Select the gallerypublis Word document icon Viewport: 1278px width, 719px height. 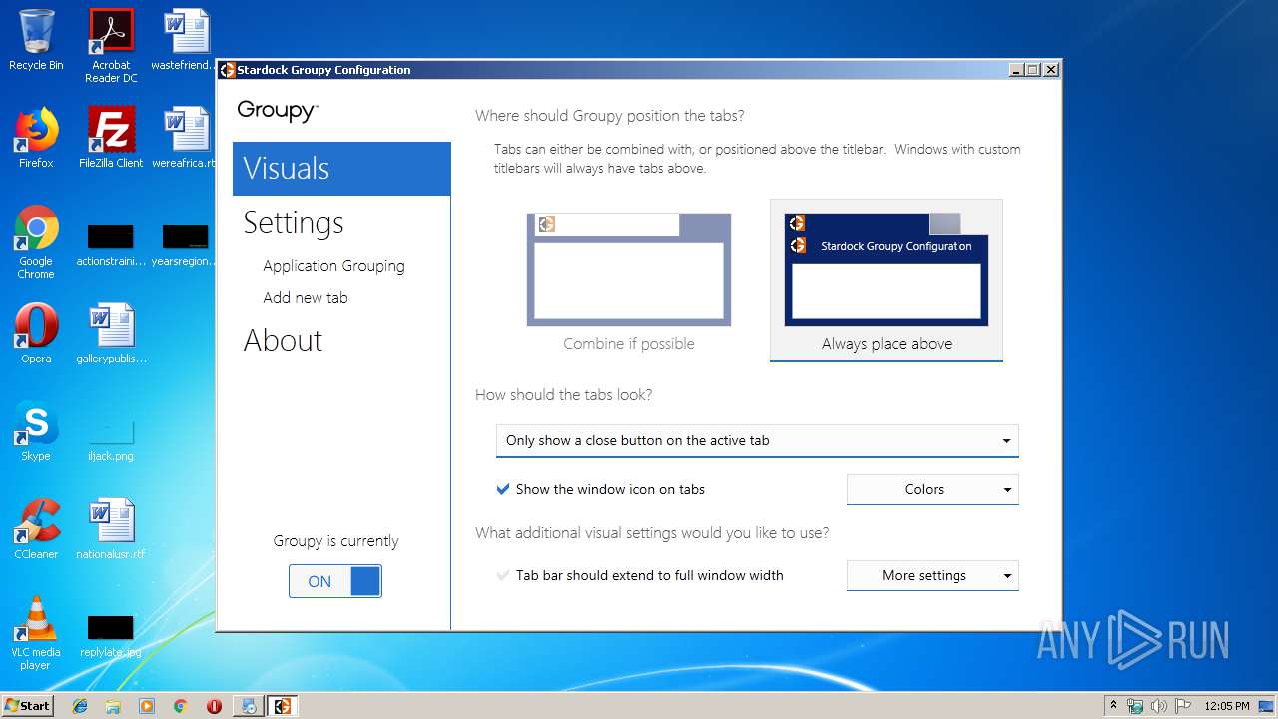(111, 334)
